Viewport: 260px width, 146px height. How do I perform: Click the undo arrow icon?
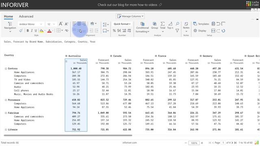click(x=218, y=24)
